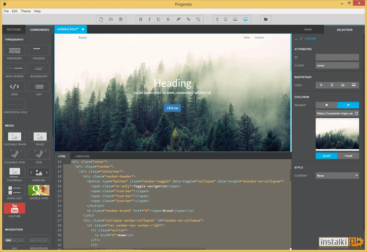Close the Untitled.html tab

click(83, 29)
